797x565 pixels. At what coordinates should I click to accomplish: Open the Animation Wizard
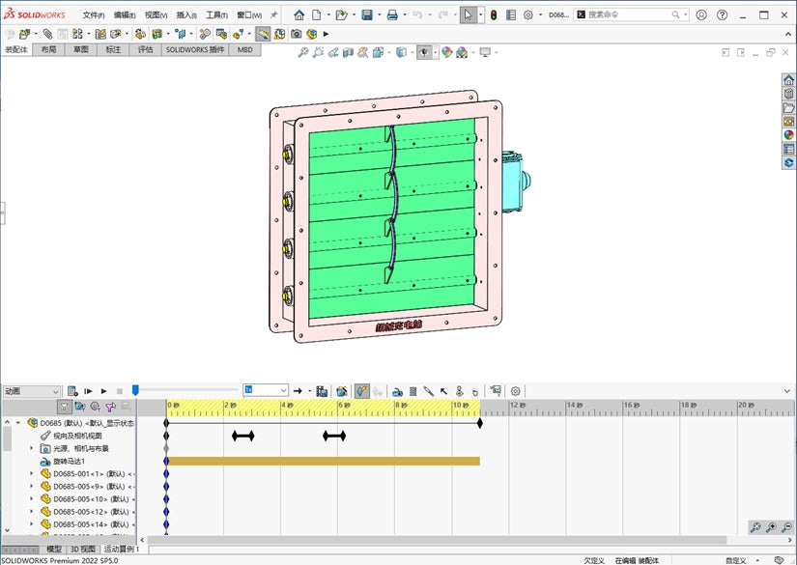click(x=342, y=391)
